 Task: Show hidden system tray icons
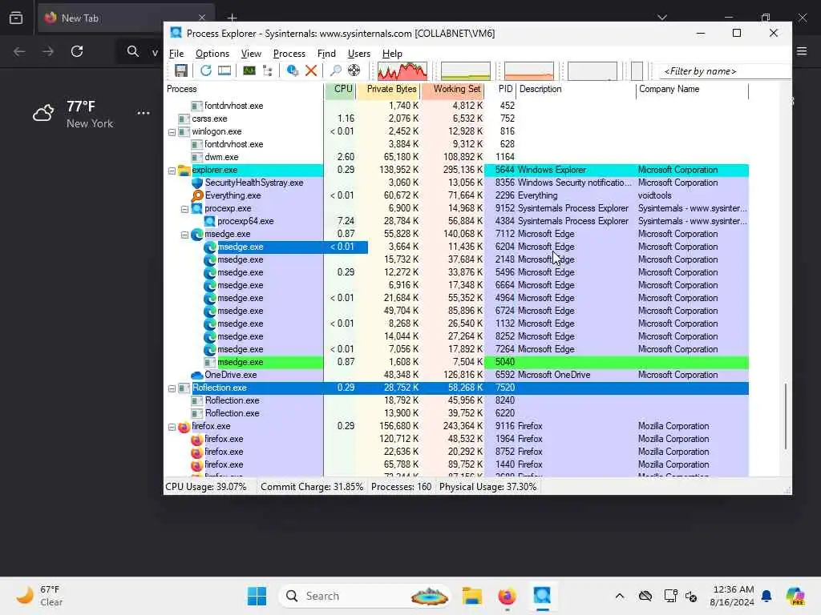(620, 596)
